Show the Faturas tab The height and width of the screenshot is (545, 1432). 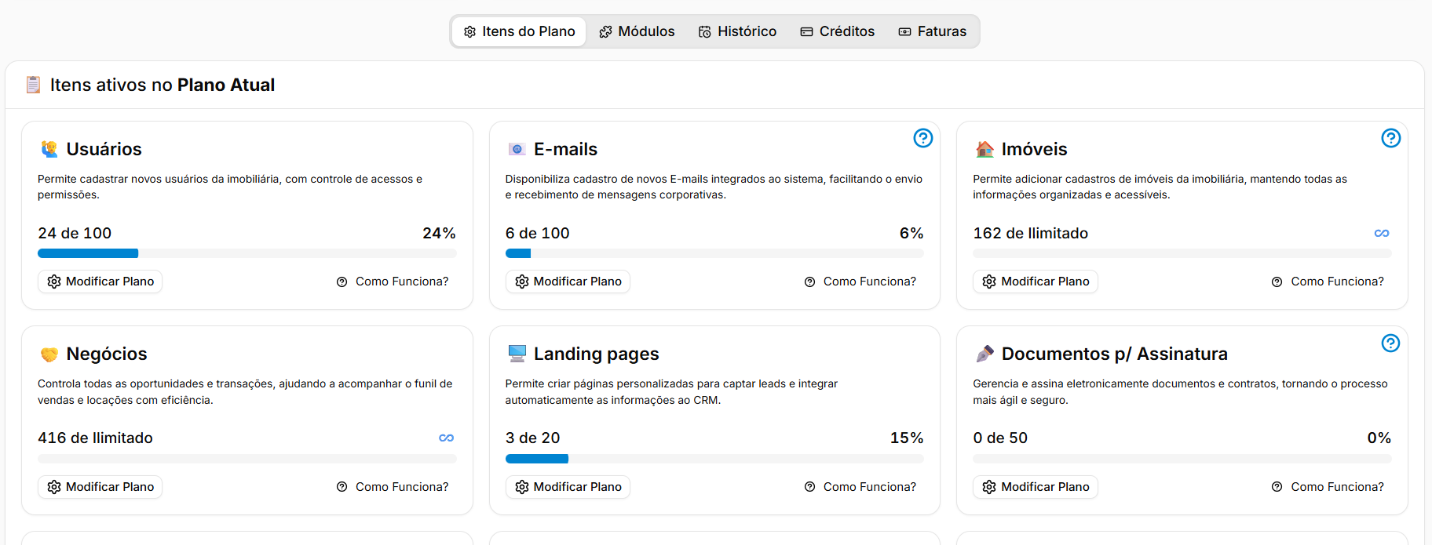933,31
